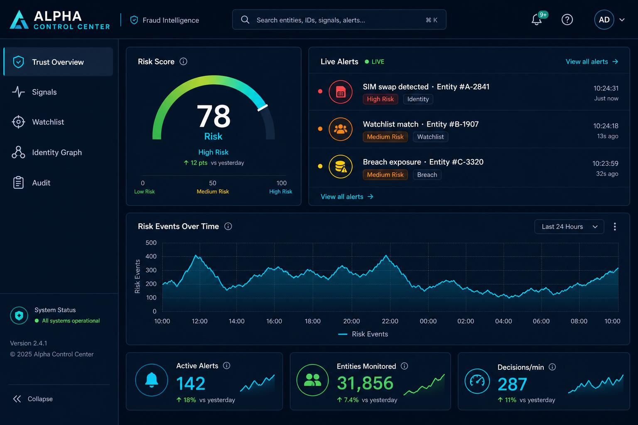Expand the user account menu chevron
Viewport: 638px width, 425px height.
(x=622, y=20)
